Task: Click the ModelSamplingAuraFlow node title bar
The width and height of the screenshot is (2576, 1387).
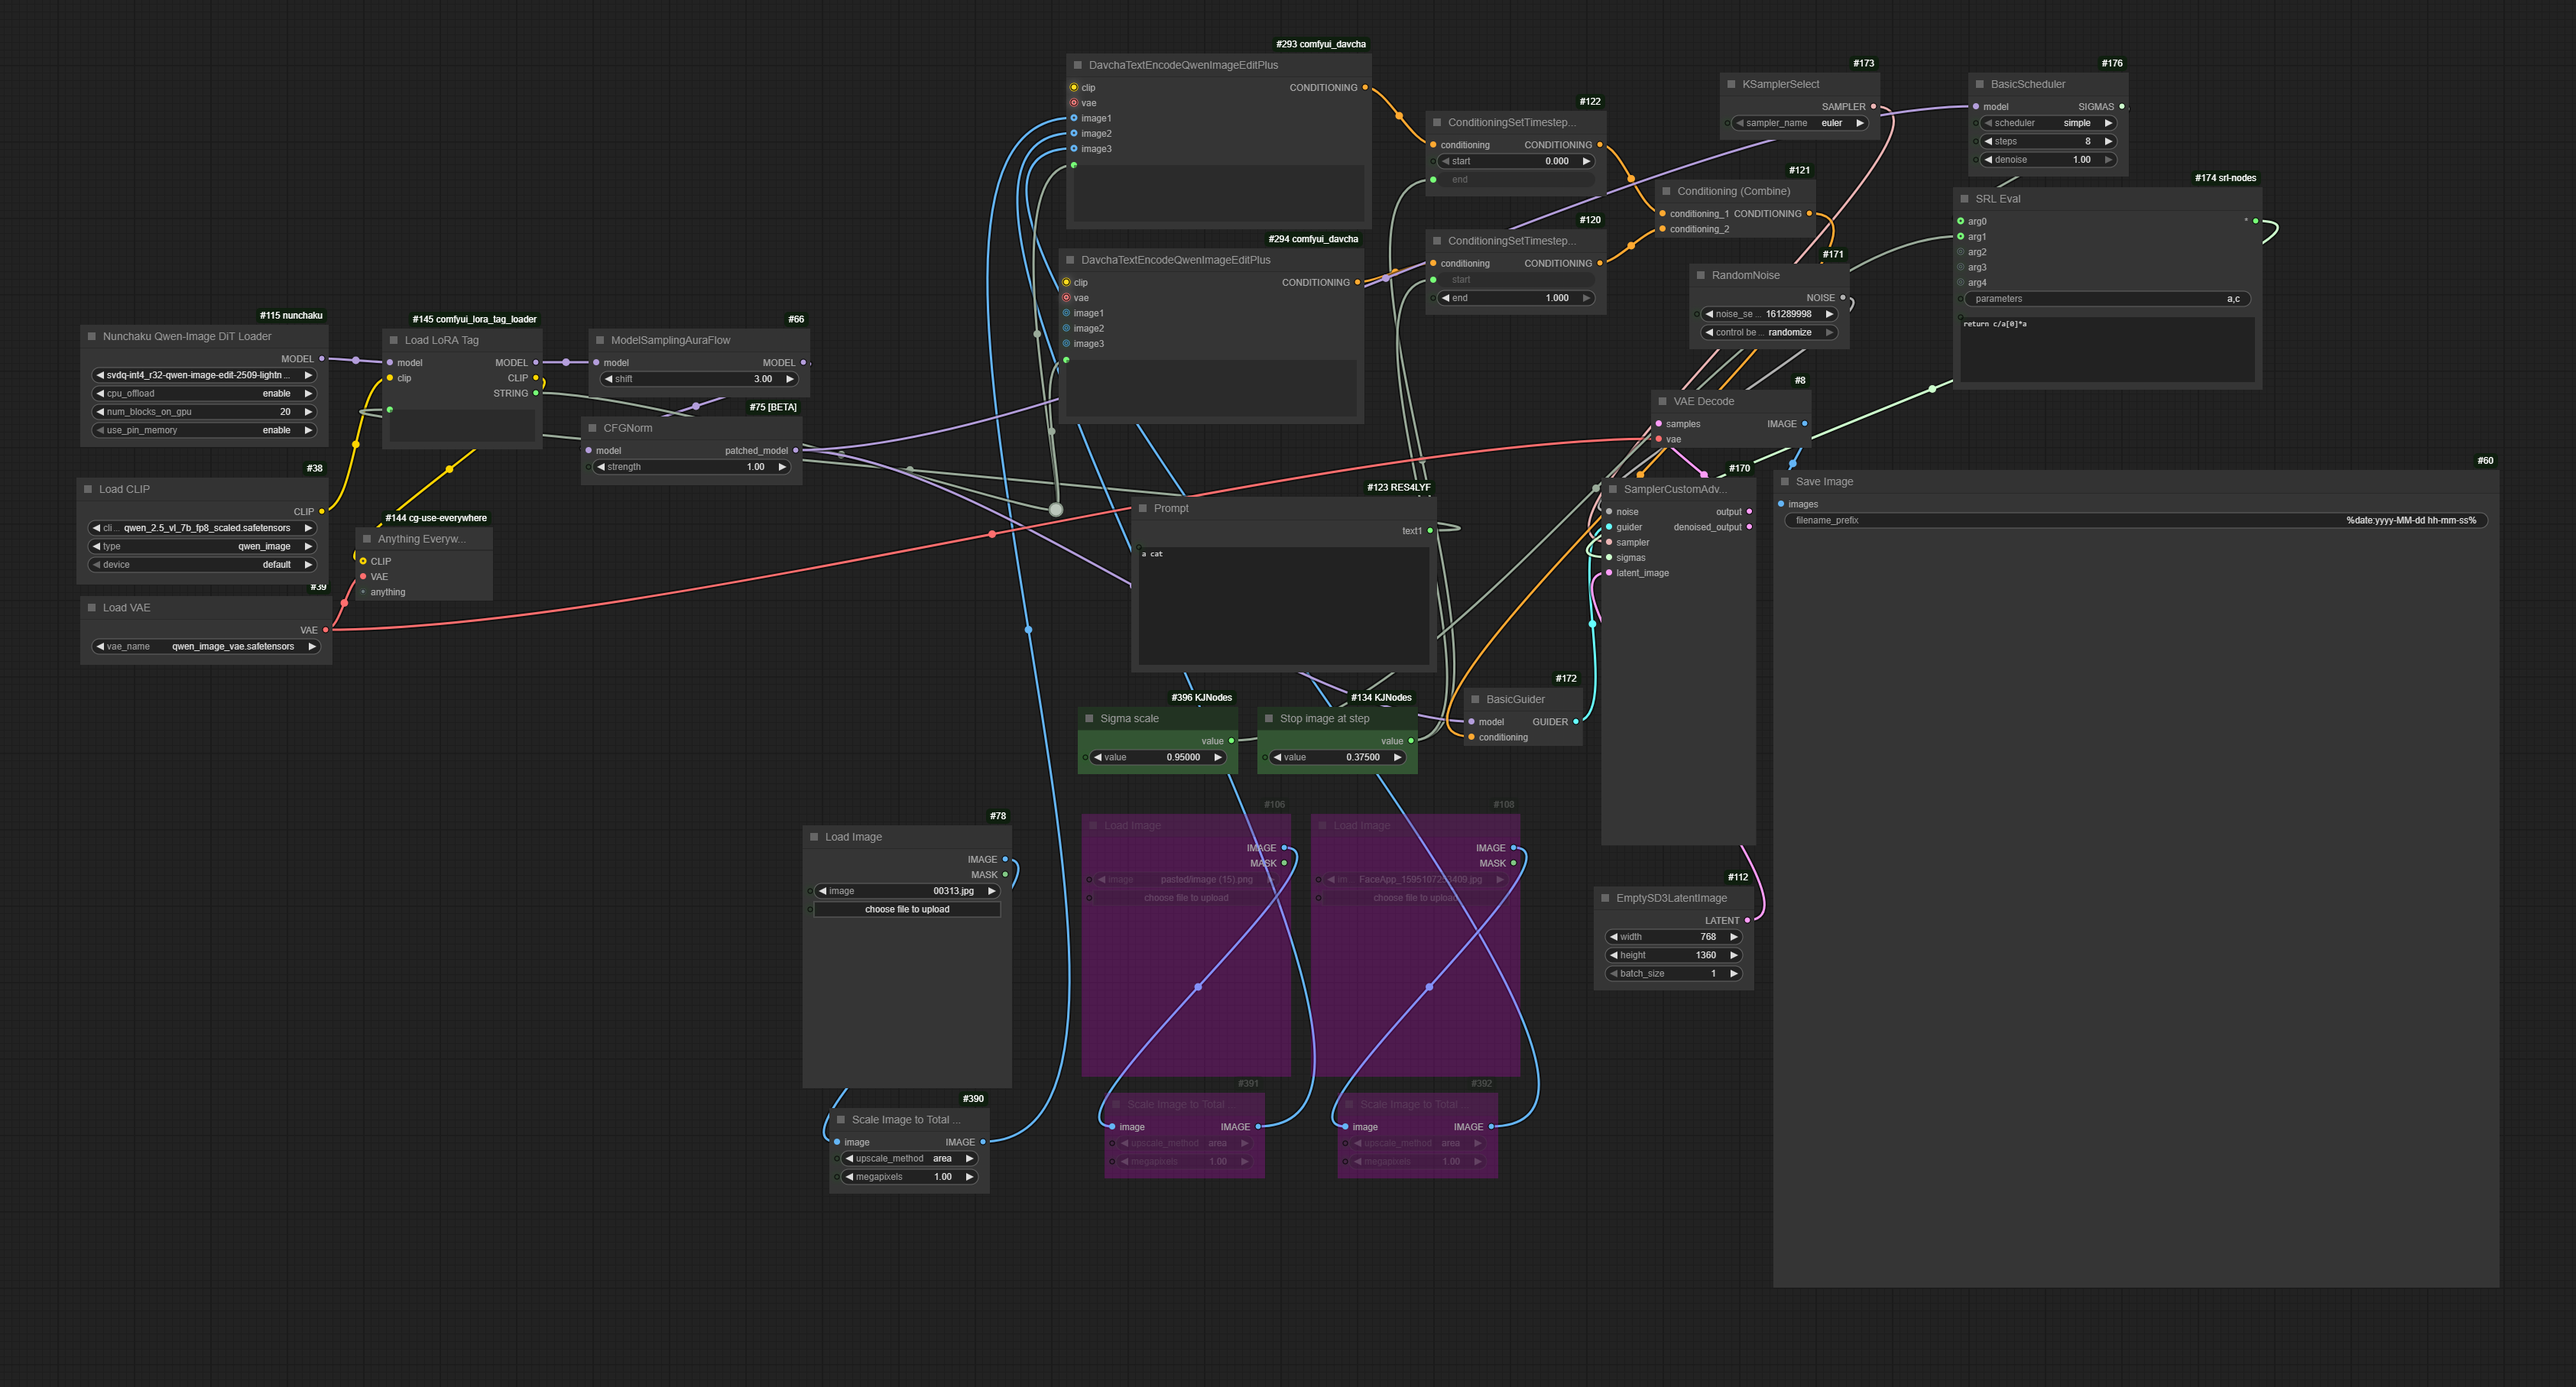Action: pos(670,341)
